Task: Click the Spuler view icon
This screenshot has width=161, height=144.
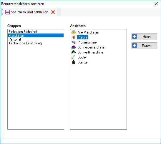Action: [x=74, y=57]
